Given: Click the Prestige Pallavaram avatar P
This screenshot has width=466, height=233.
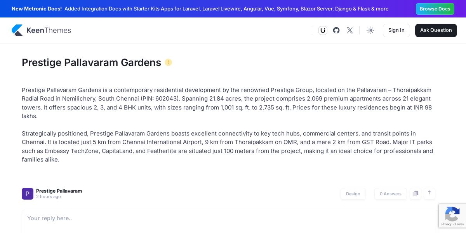Looking at the screenshot, I should point(28,194).
